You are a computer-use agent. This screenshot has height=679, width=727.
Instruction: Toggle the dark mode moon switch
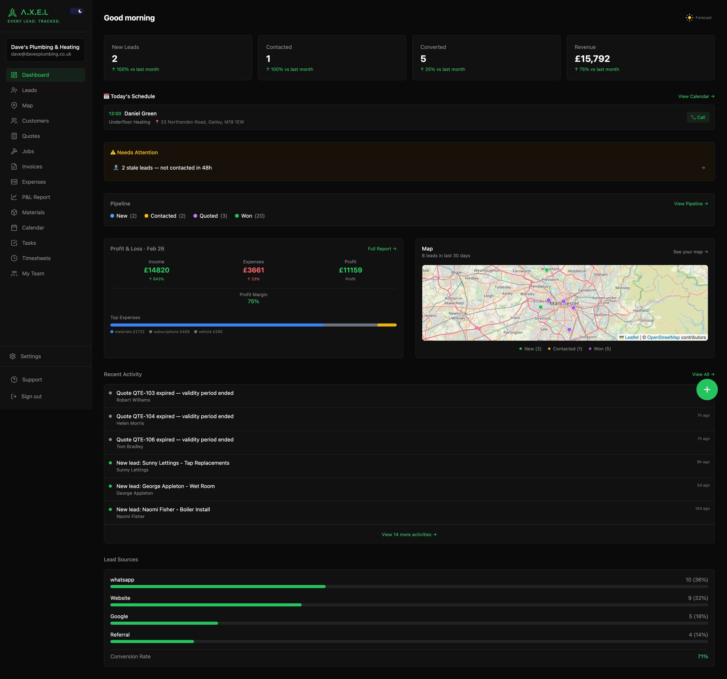click(x=76, y=11)
